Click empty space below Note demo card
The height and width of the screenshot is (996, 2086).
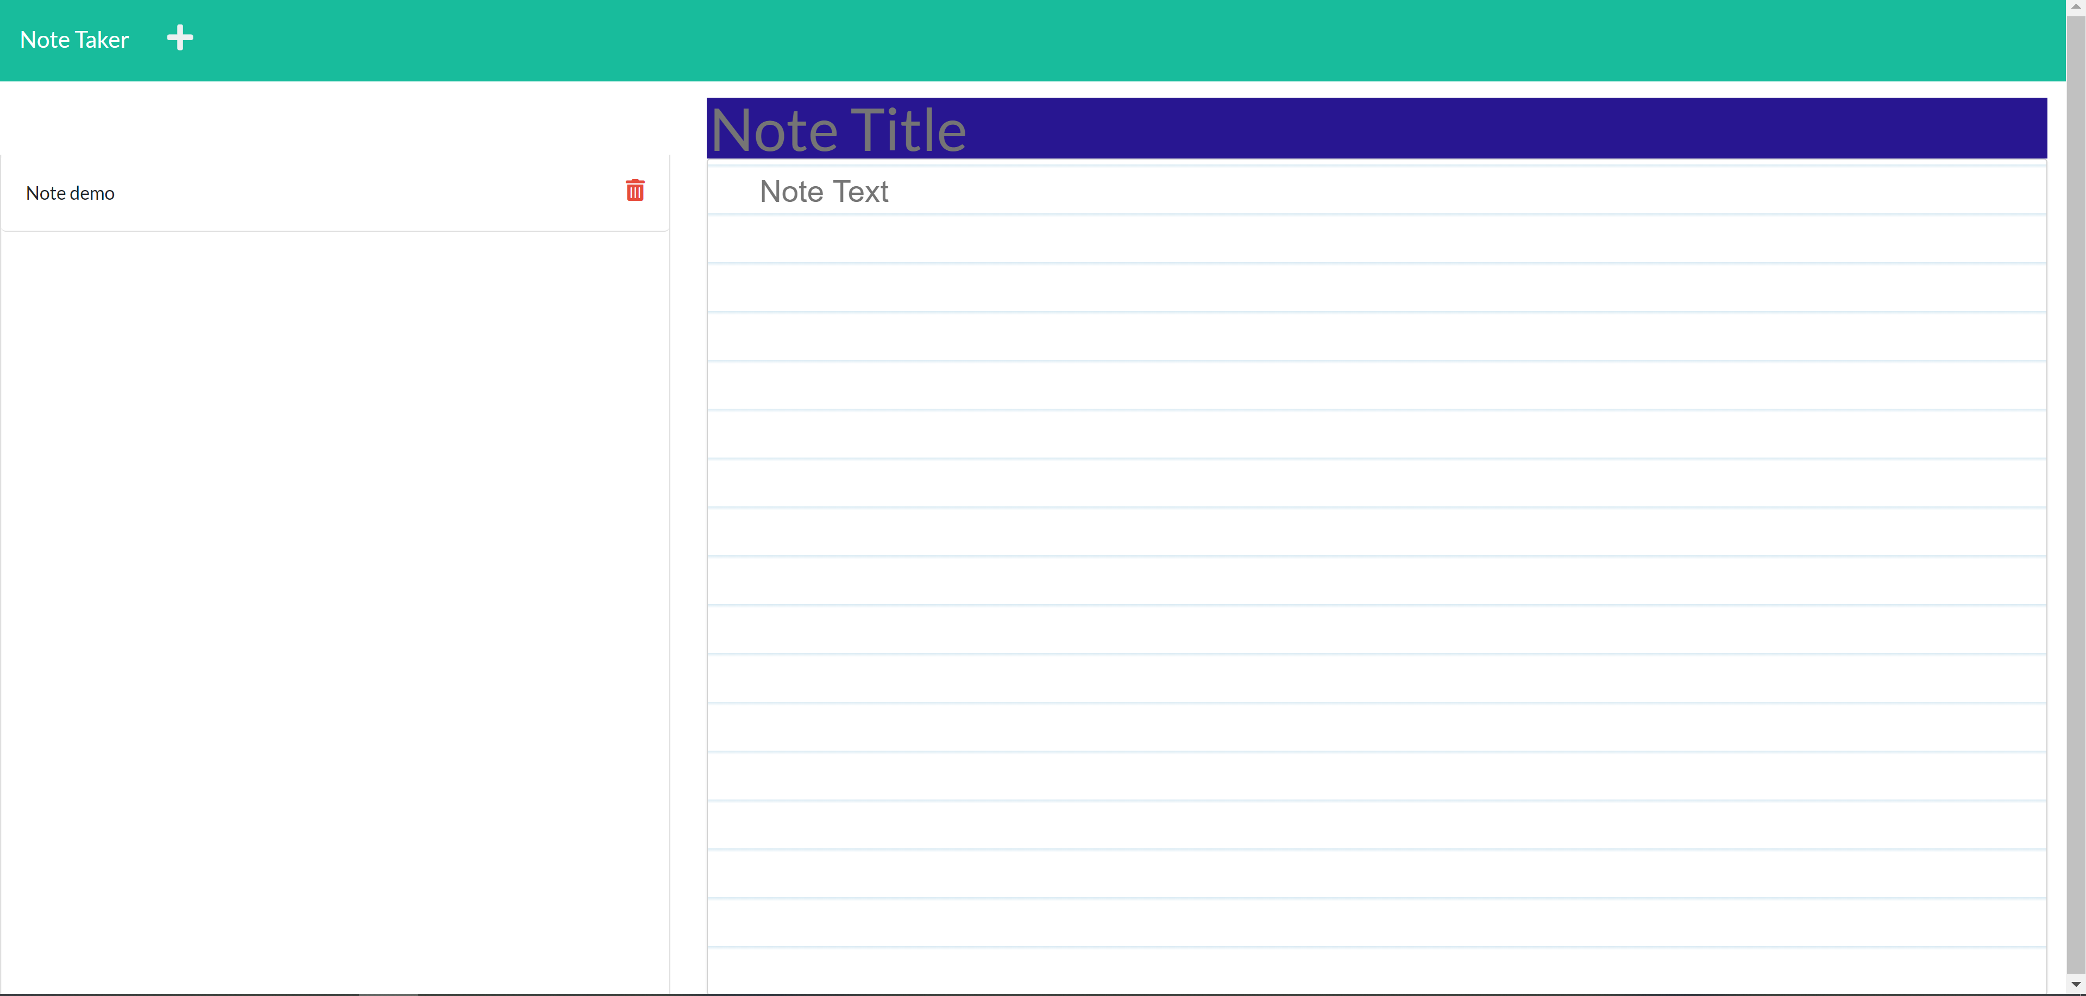pyautogui.click(x=335, y=566)
